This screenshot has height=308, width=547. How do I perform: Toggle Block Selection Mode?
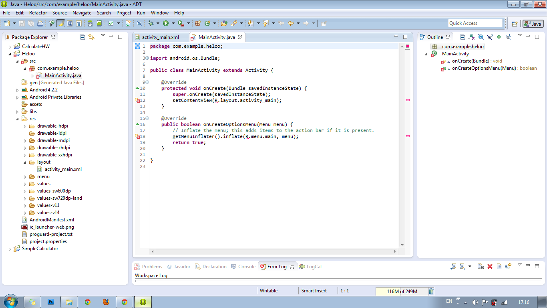70,23
